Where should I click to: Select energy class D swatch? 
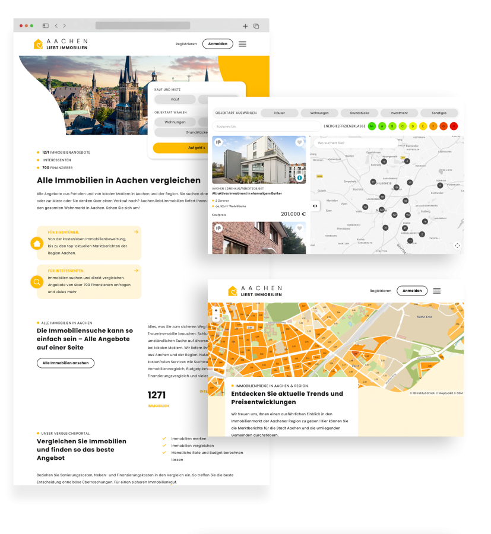tap(413, 126)
